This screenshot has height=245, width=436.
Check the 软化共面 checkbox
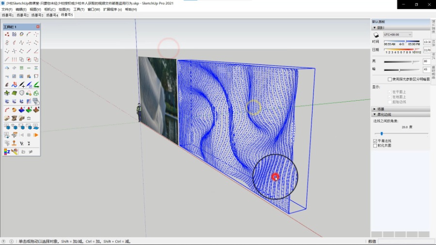(x=375, y=146)
